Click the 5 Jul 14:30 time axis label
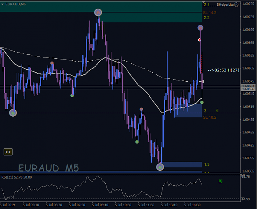257x209 pixels. (192, 205)
